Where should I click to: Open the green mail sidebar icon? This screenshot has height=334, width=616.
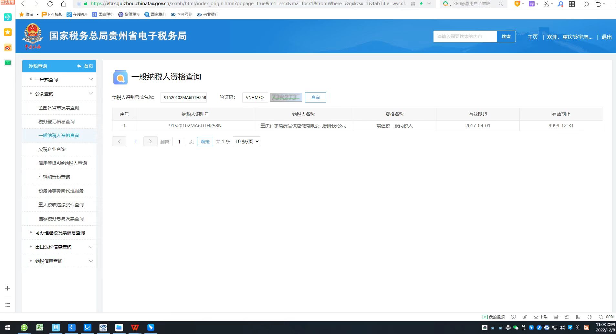pos(8,63)
